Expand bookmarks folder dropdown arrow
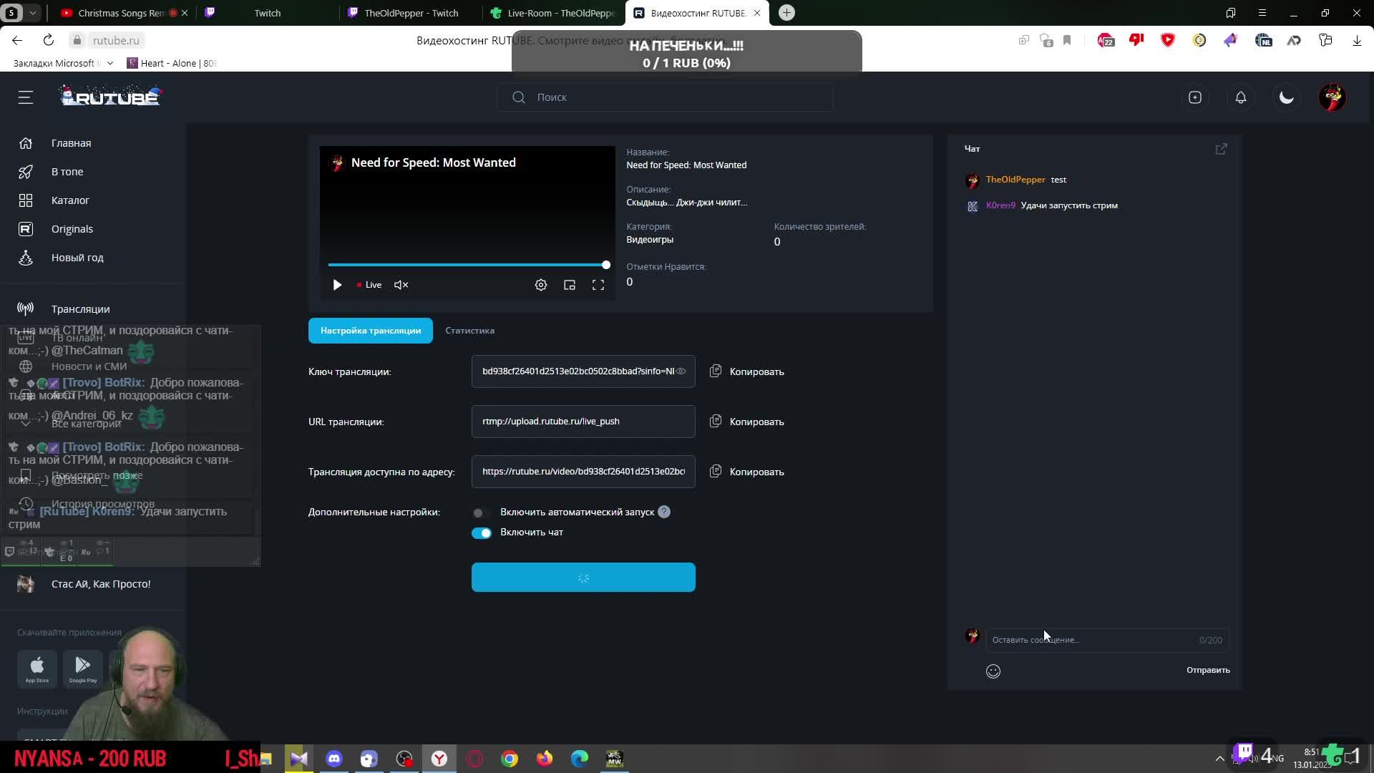This screenshot has width=1374, height=773. pos(109,63)
